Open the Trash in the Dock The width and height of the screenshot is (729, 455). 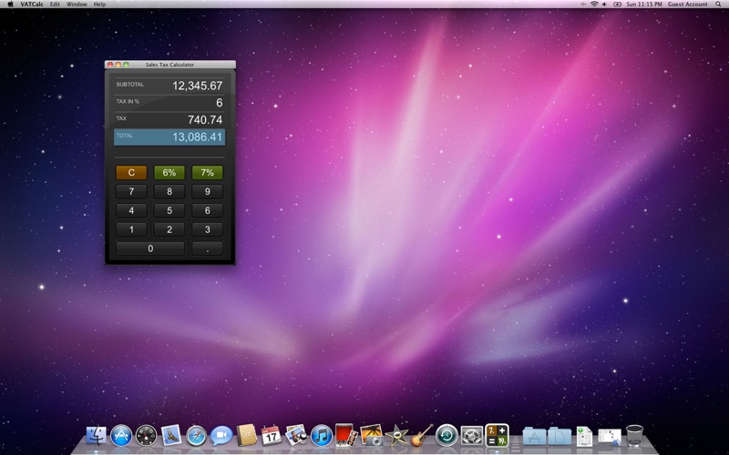pos(634,436)
